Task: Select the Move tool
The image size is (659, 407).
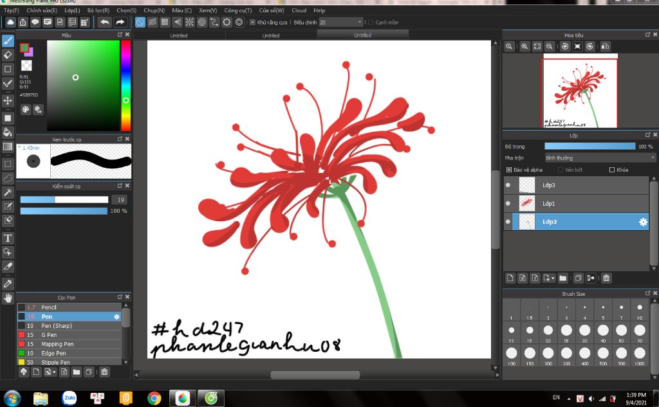Action: pyautogui.click(x=8, y=100)
